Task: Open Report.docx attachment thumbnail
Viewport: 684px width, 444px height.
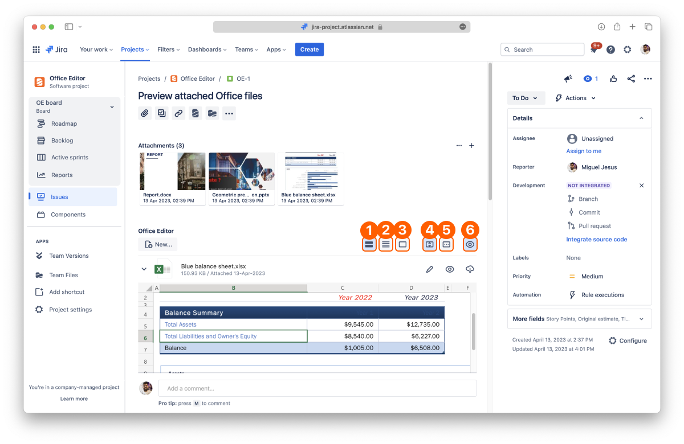Action: [x=172, y=178]
